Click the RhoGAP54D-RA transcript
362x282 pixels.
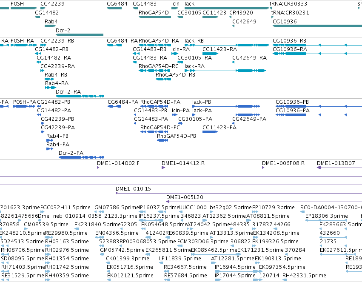click(155, 45)
